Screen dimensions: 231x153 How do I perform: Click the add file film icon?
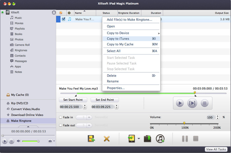[91, 139]
